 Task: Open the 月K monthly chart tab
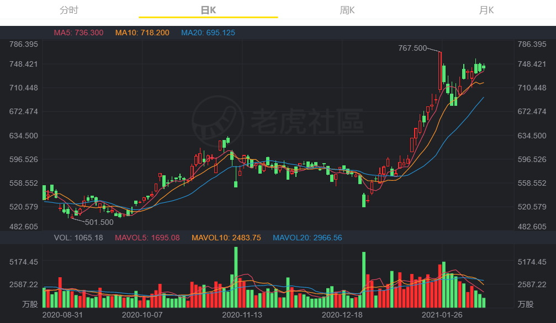tap(486, 10)
